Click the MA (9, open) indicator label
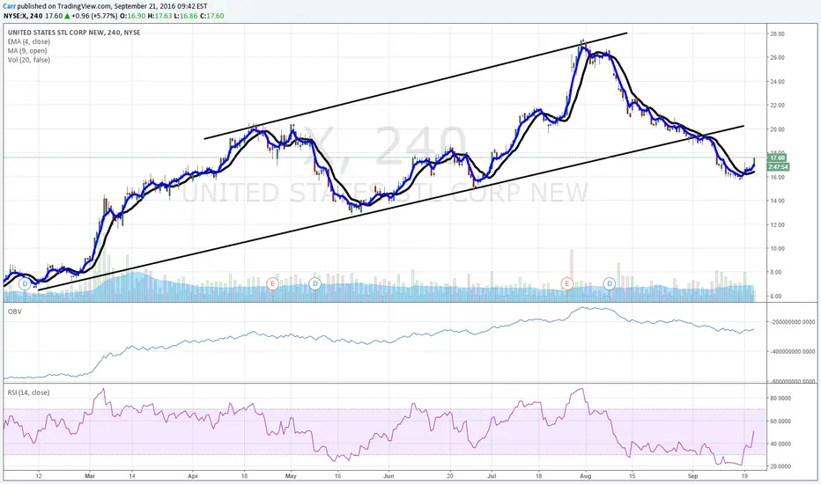Viewport: 821px width, 484px height. [x=27, y=51]
